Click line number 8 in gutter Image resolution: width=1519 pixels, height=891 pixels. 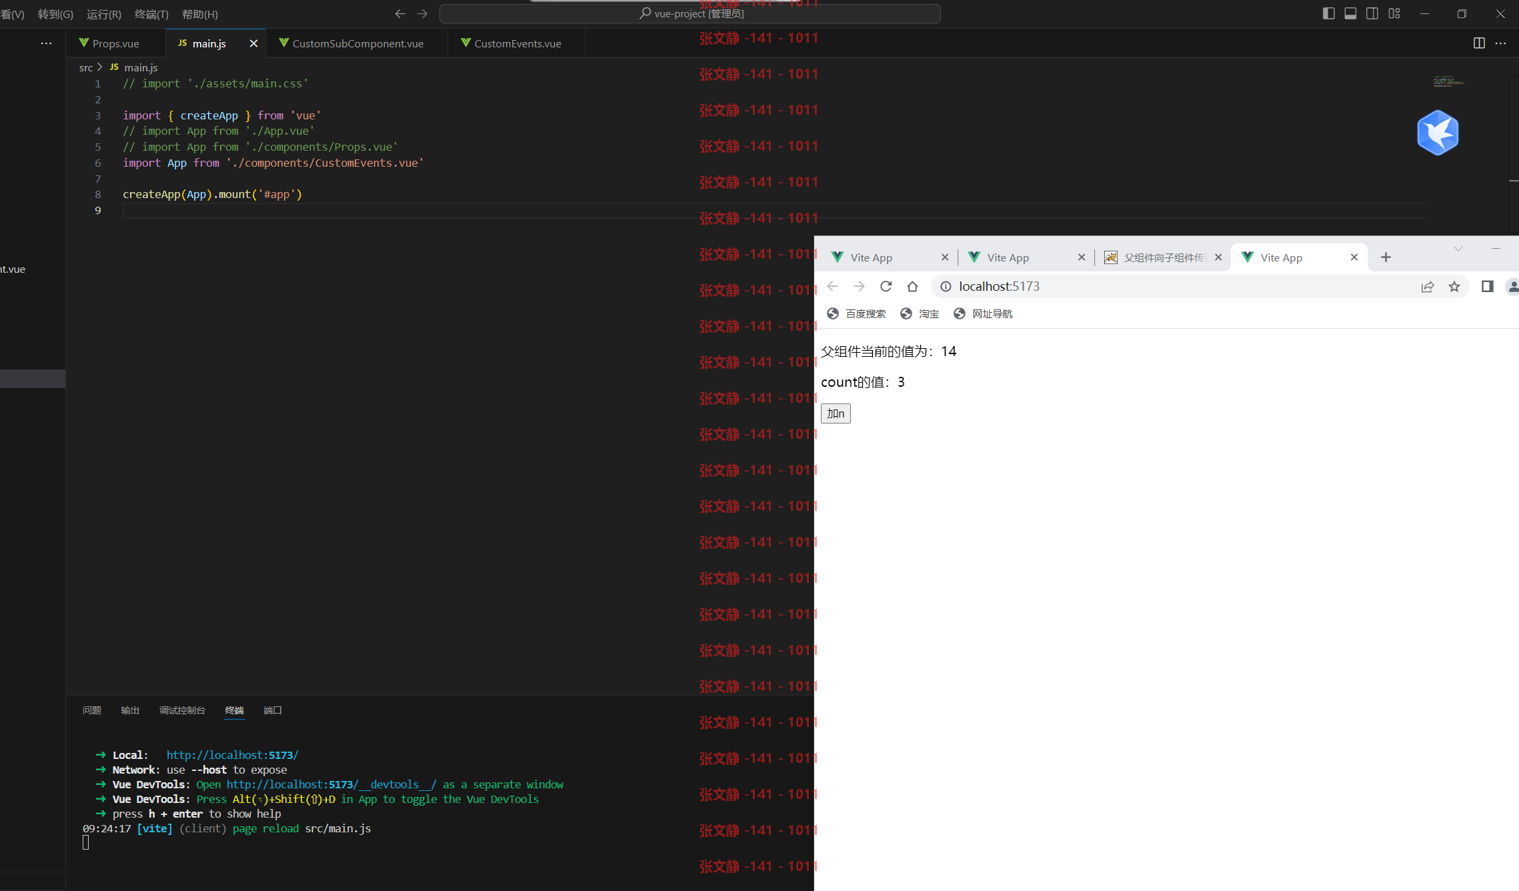[98, 194]
